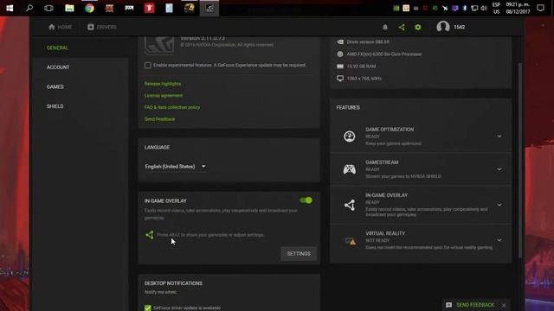This screenshot has width=554, height=311.
Task: Open the Shield settings section
Action: (x=55, y=106)
